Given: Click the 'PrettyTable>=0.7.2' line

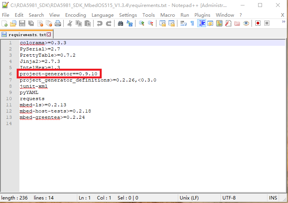Looking at the screenshot, I should (x=48, y=55).
